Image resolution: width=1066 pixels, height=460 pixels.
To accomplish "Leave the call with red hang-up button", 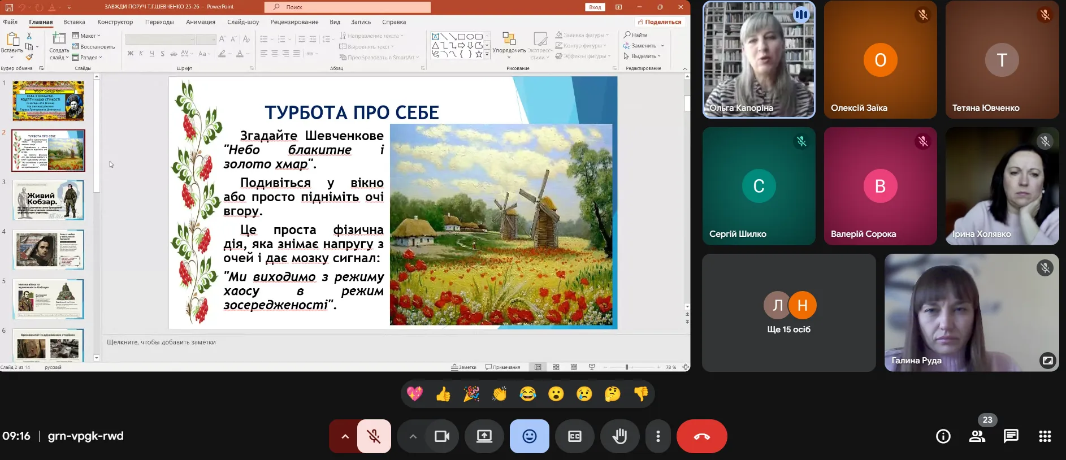I will pos(701,436).
